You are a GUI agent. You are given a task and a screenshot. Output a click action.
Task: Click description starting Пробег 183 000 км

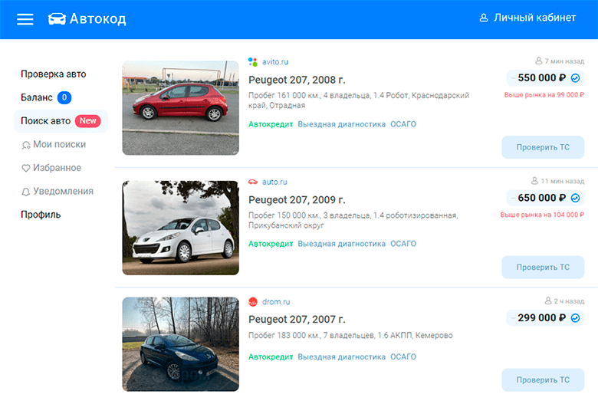pyautogui.click(x=350, y=335)
